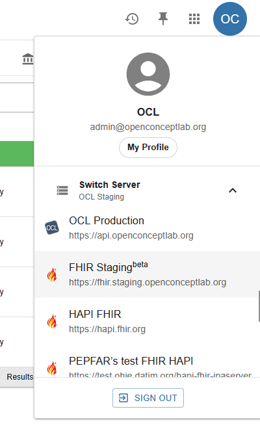Select the HAPI FHIR server

coord(148,321)
